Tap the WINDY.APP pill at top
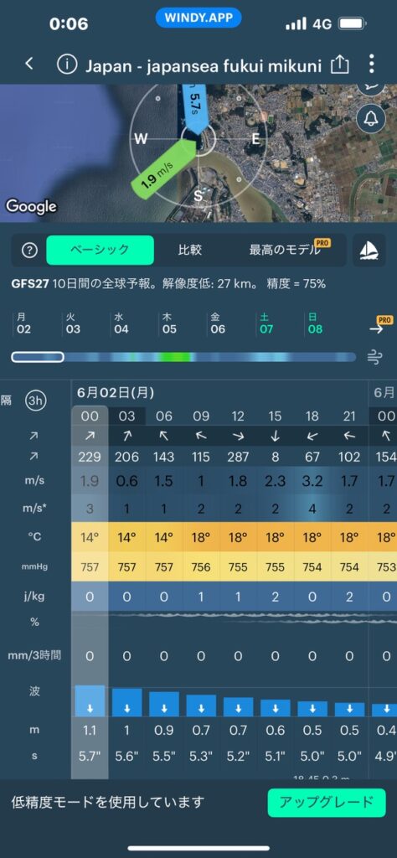The image size is (397, 858). pyautogui.click(x=198, y=18)
